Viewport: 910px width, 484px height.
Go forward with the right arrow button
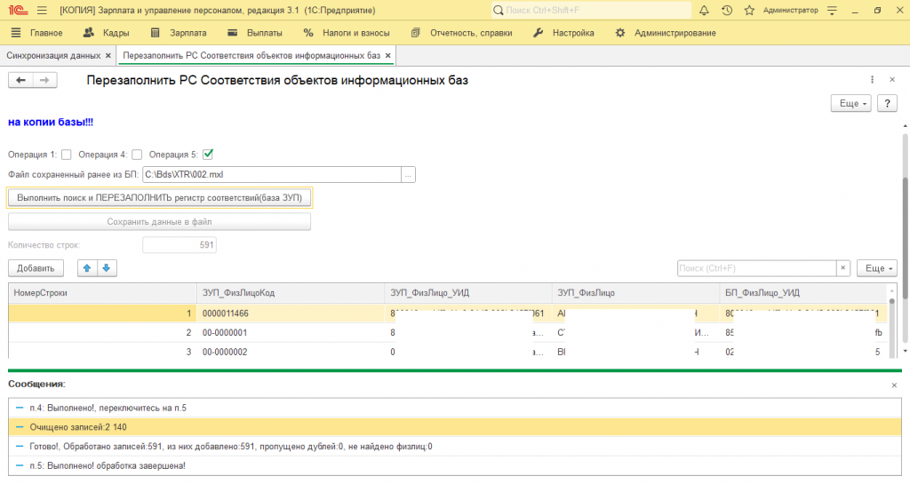pos(44,80)
